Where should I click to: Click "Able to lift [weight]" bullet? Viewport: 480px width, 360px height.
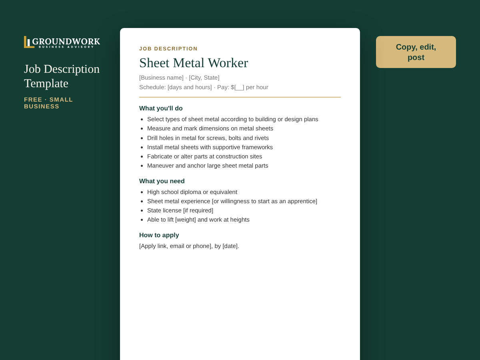click(198, 220)
